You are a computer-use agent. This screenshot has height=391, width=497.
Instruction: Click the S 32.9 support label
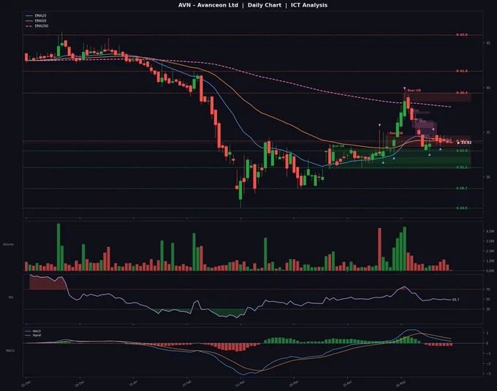click(462, 151)
